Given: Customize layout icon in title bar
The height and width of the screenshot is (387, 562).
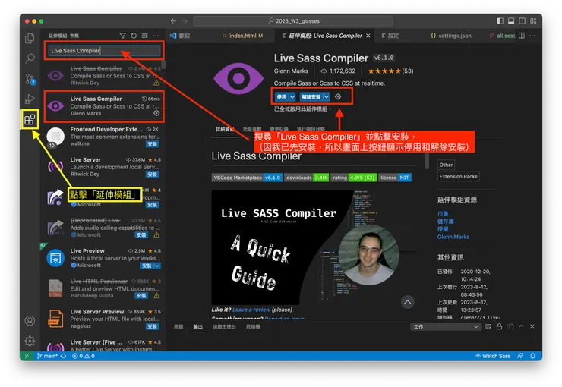Looking at the screenshot, I should [x=533, y=20].
